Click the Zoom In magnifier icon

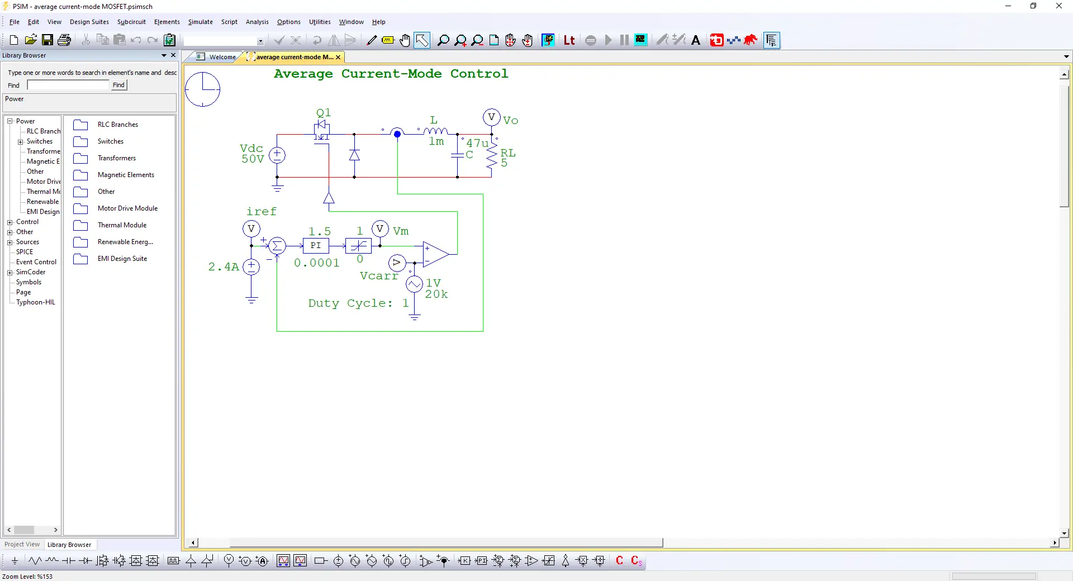click(460, 40)
